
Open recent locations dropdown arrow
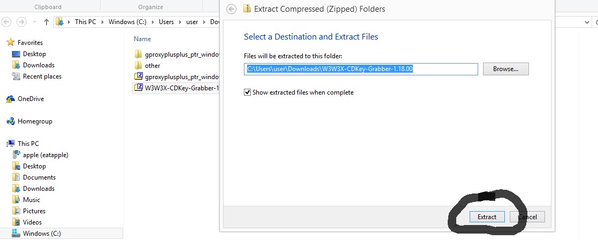pos(34,22)
